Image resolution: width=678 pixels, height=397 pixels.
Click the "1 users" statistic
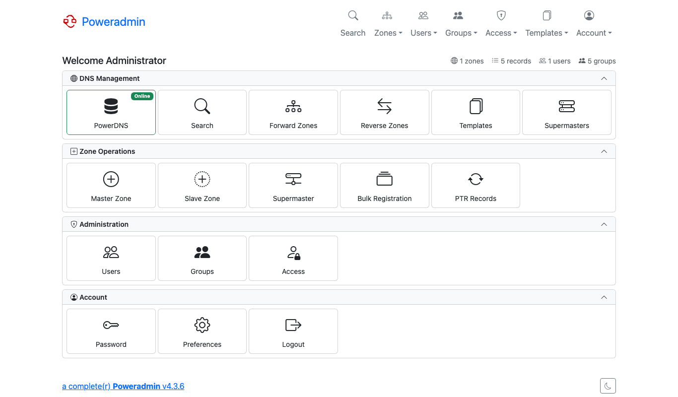(x=555, y=61)
